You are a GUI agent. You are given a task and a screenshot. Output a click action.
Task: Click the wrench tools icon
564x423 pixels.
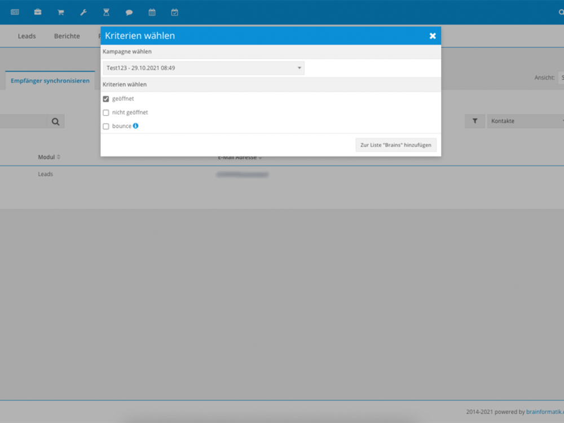point(83,12)
